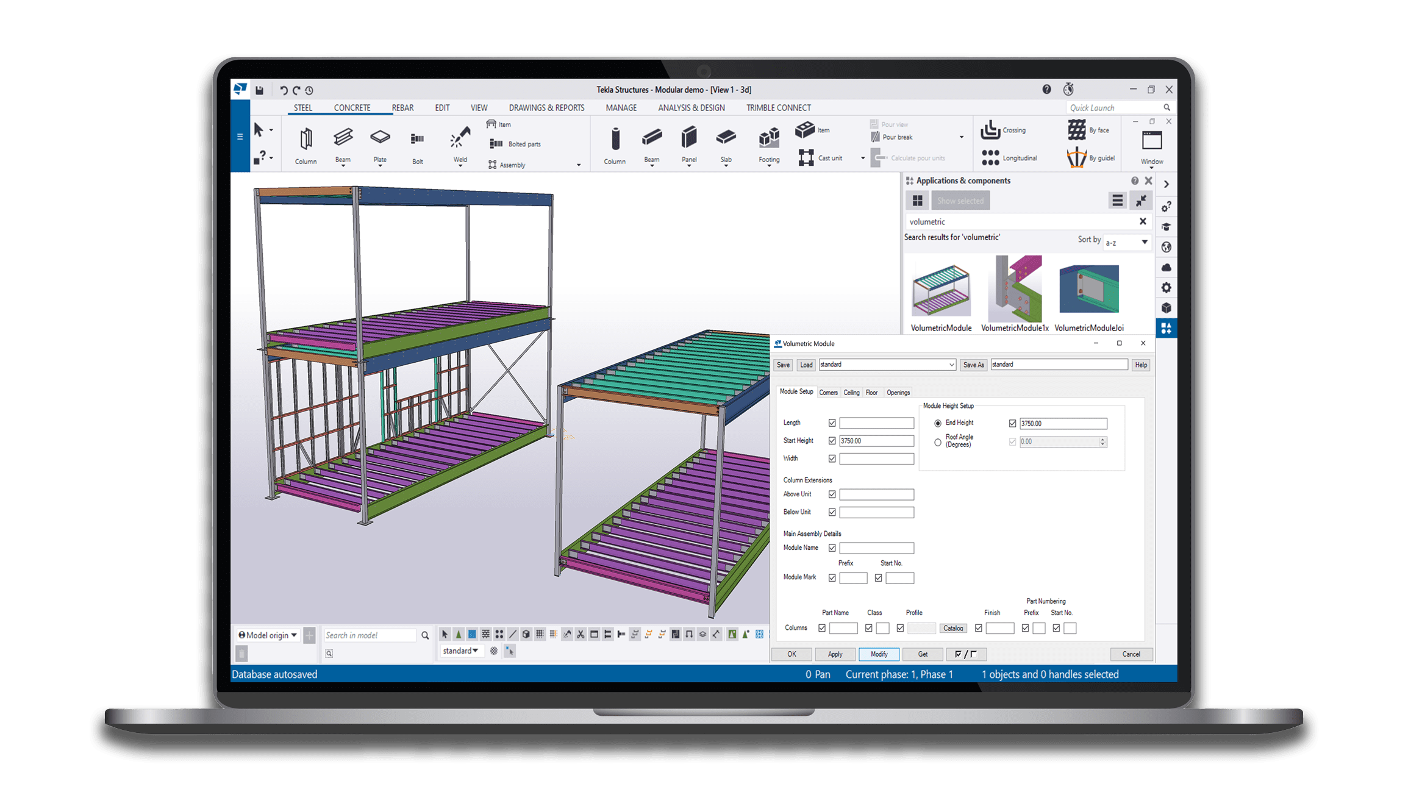Click the undo arrow icon
Image resolution: width=1408 pixels, height=792 pixels.
(284, 90)
